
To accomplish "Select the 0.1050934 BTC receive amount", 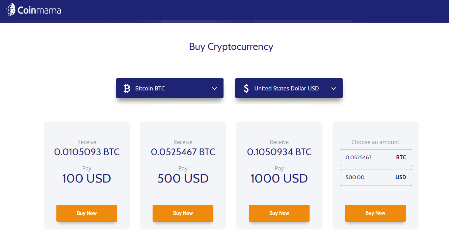I will click(x=279, y=152).
